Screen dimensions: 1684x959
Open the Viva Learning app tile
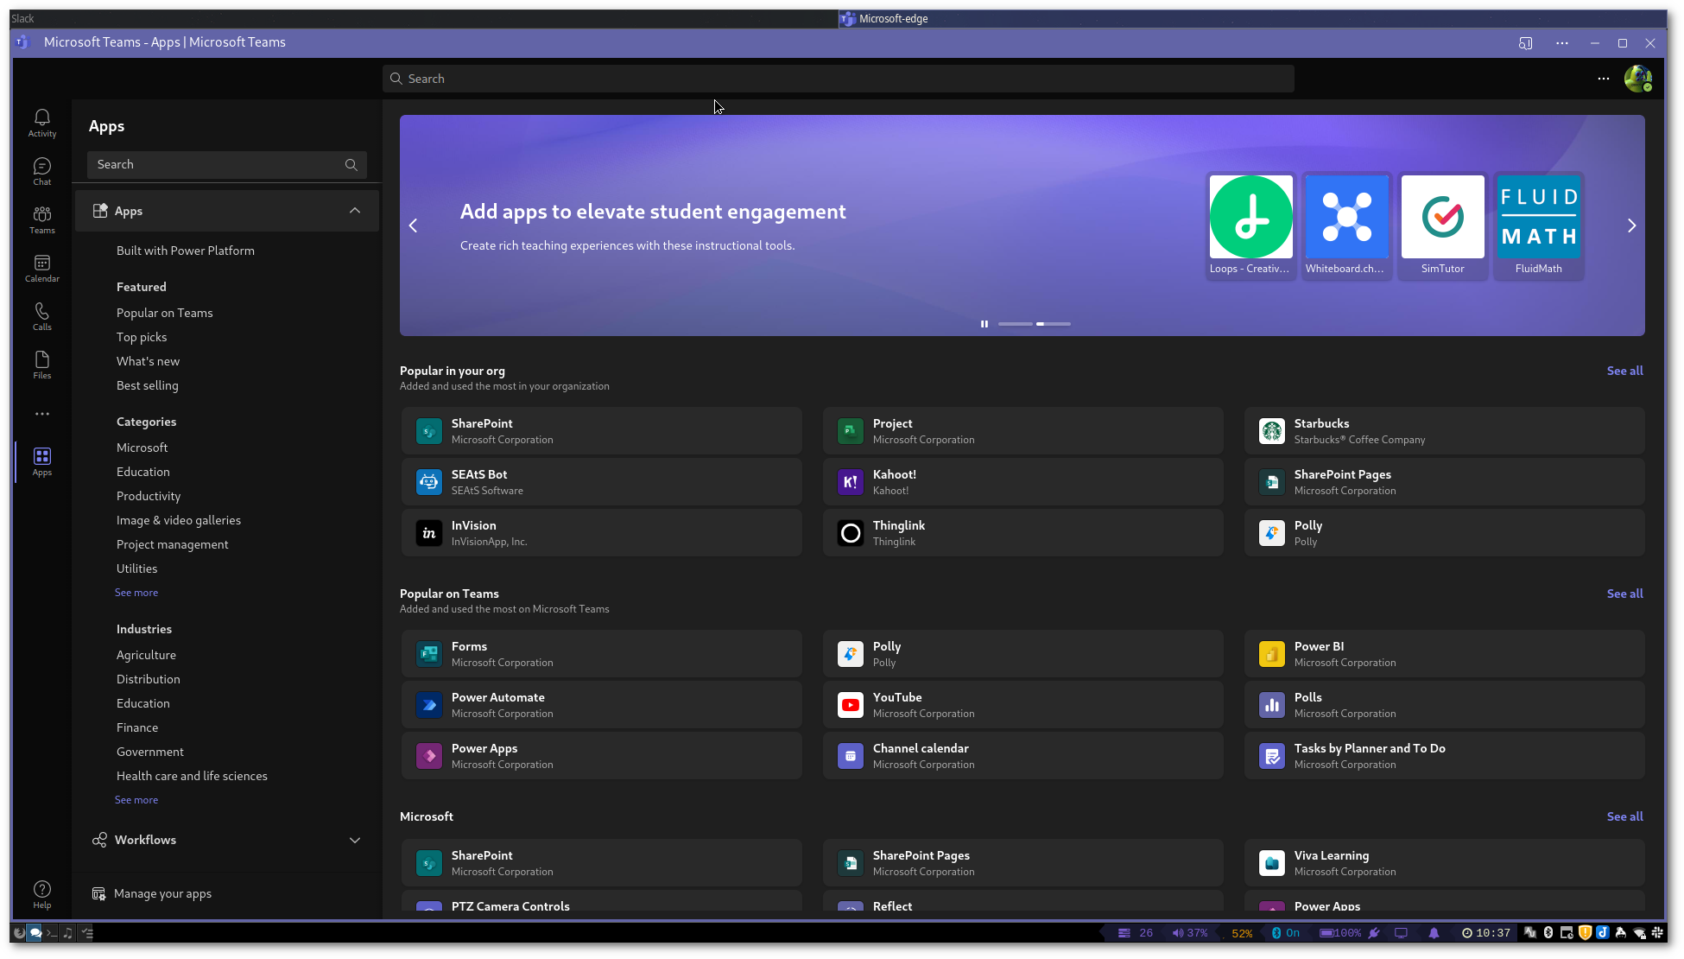click(x=1445, y=863)
